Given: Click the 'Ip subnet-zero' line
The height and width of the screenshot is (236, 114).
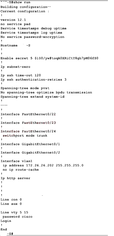Looking at the screenshot, I should click(x=15, y=67).
